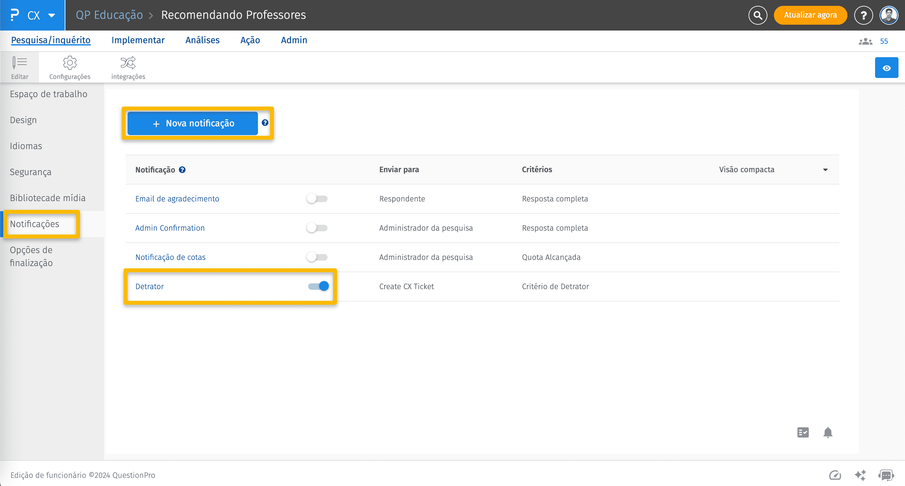Disable the Detrator notification toggle
This screenshot has width=905, height=486.
pos(318,286)
